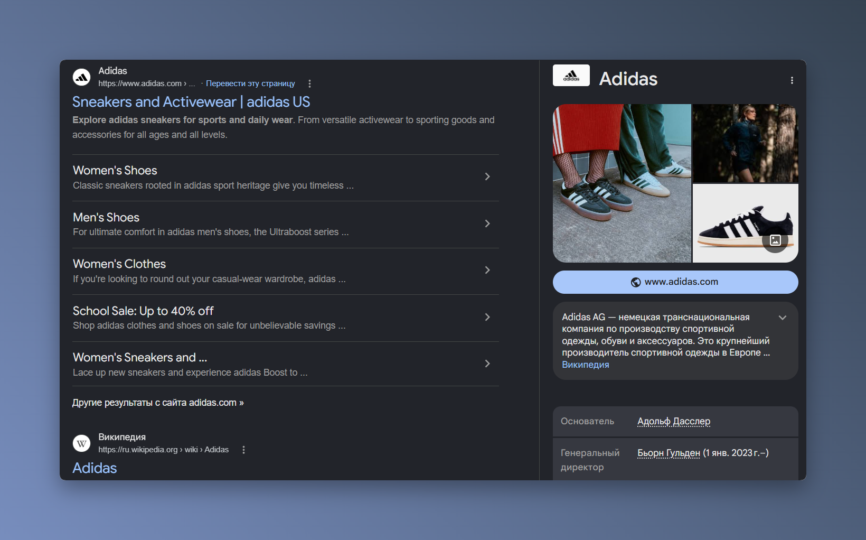Open the Women's Shoes sitelink title
Image resolution: width=866 pixels, height=540 pixels.
click(x=115, y=171)
